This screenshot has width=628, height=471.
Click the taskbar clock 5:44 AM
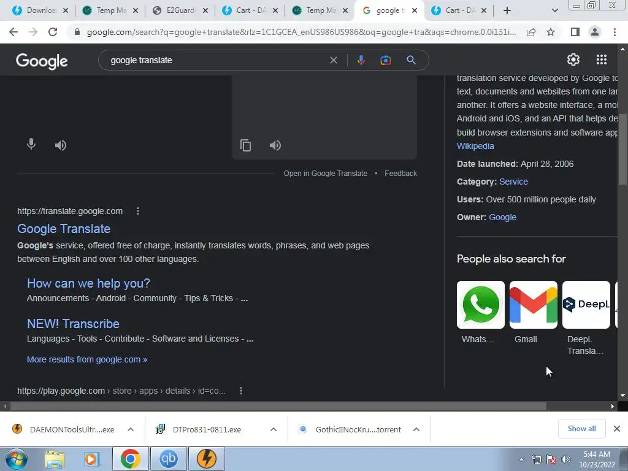[596, 459]
